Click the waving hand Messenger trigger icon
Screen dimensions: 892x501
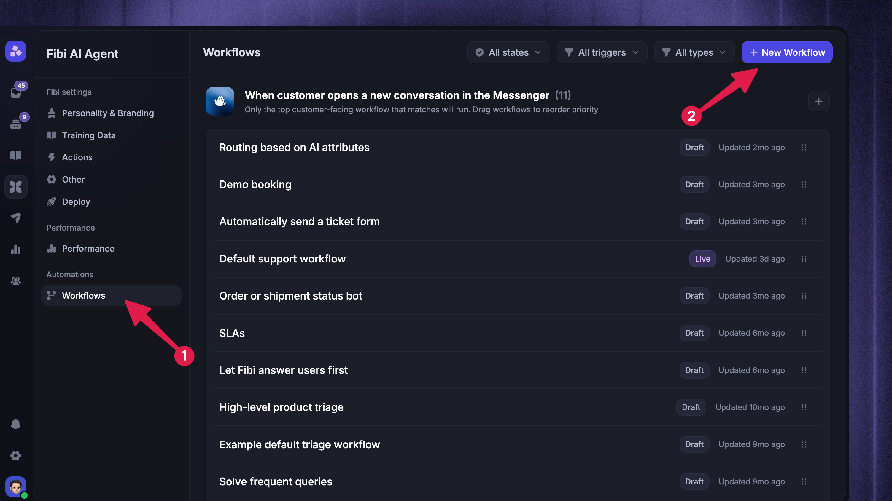coord(220,101)
